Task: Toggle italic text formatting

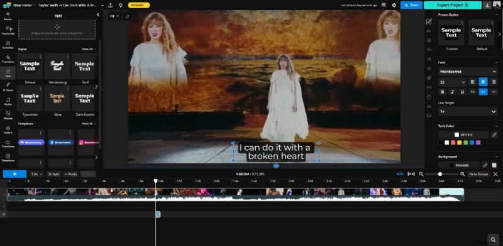Action: click(452, 91)
